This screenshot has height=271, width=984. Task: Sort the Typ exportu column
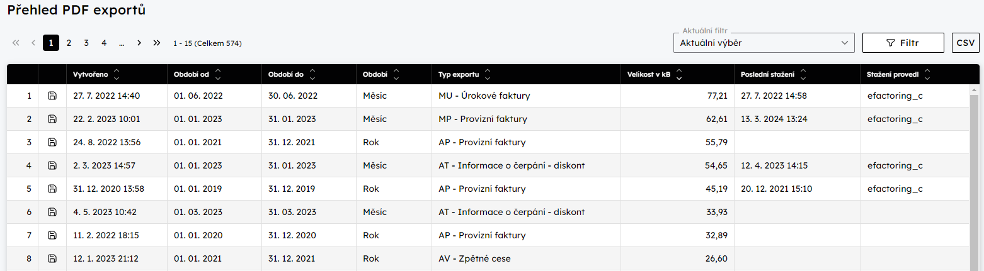click(488, 74)
